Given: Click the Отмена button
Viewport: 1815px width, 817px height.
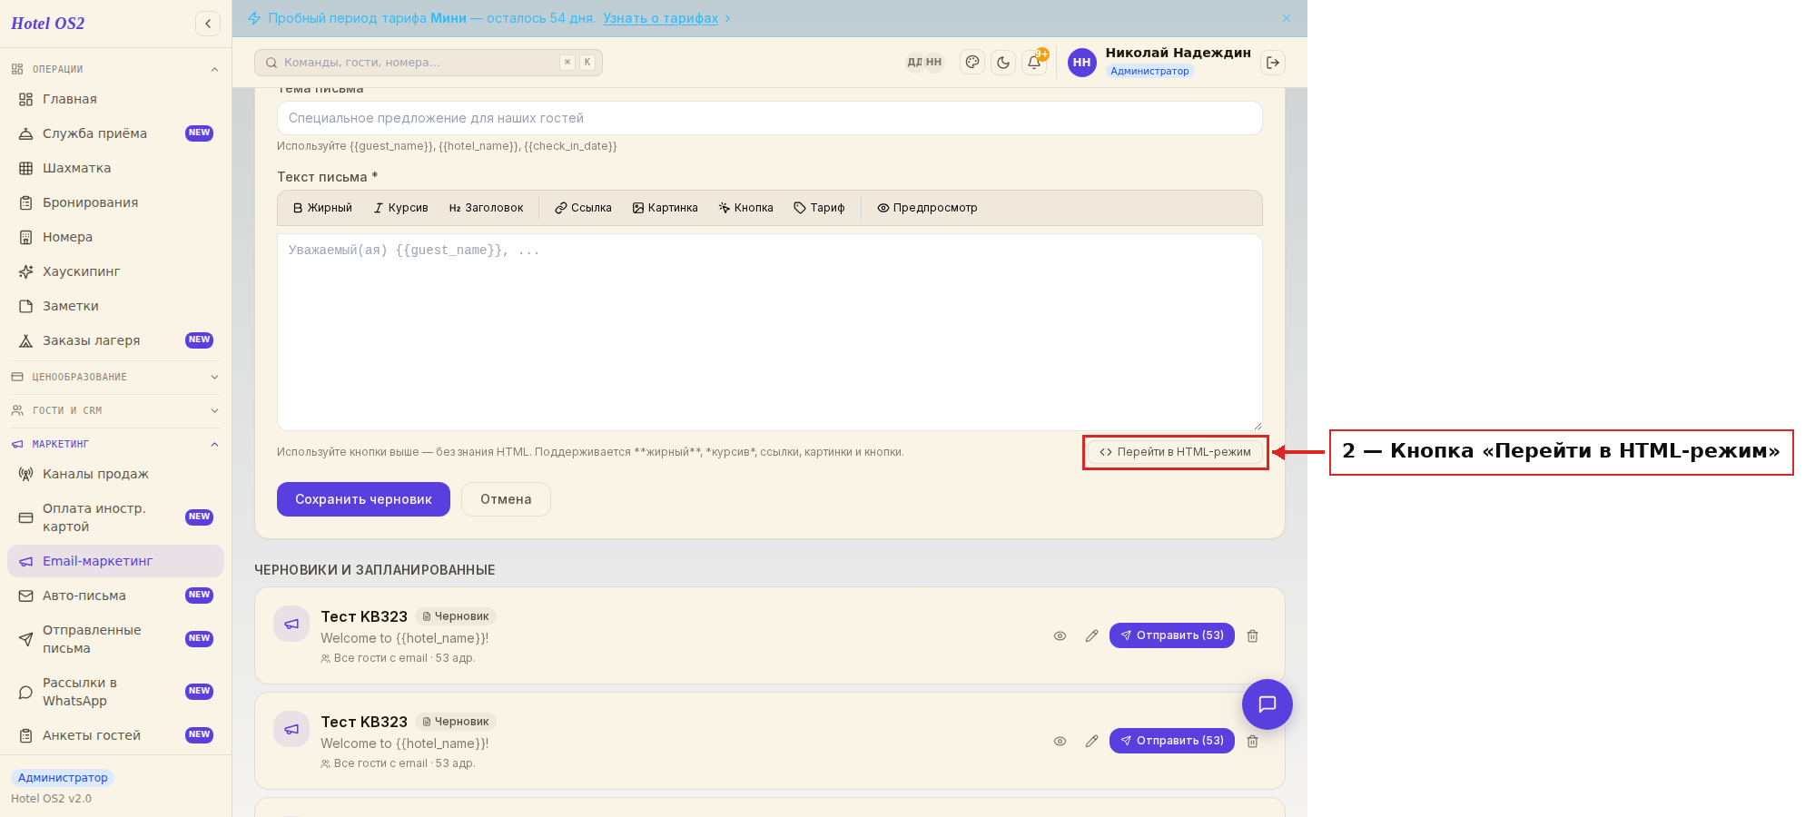Looking at the screenshot, I should (506, 499).
